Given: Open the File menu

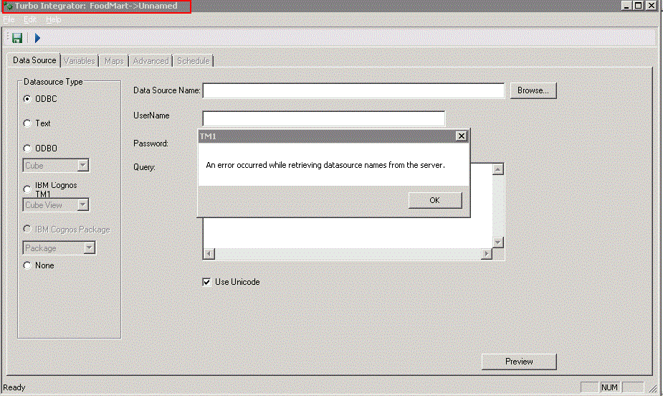Looking at the screenshot, I should [x=9, y=19].
